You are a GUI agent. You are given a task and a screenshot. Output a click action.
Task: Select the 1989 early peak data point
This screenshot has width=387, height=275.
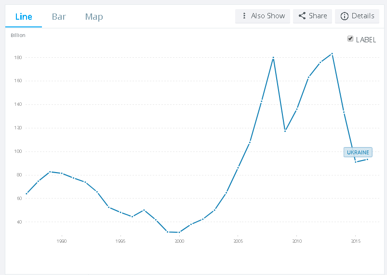tap(50, 172)
